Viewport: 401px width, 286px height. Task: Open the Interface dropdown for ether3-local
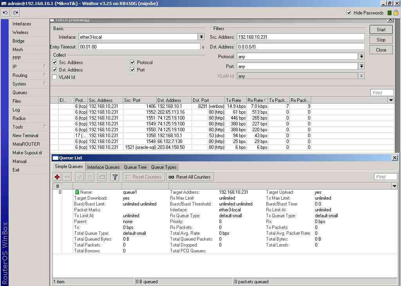point(201,37)
